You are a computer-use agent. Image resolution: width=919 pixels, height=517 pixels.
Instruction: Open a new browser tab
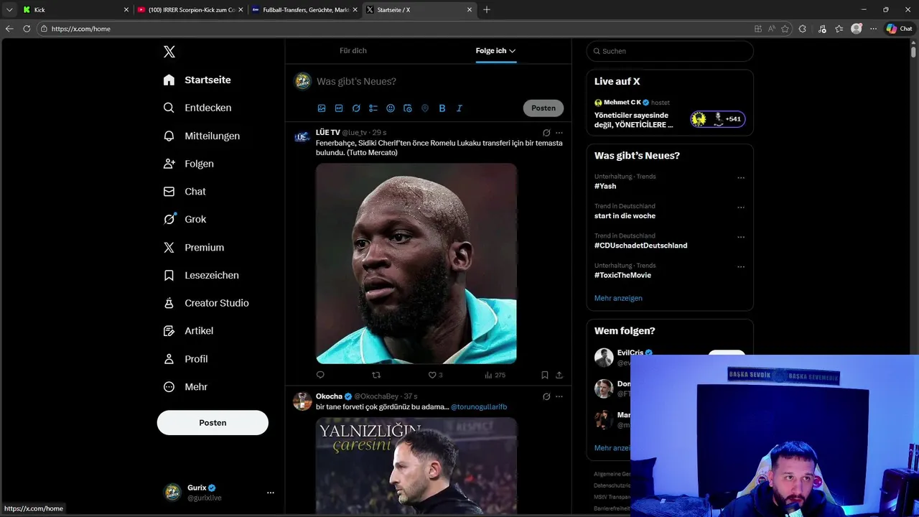click(487, 10)
